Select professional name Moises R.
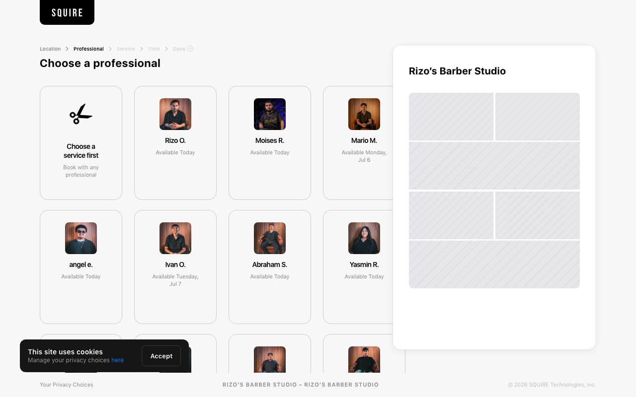636x397 pixels. 270,140
